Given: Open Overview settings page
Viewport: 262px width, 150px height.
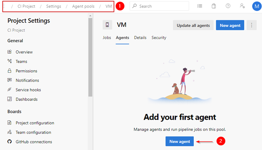Looking at the screenshot, I should pos(24,52).
